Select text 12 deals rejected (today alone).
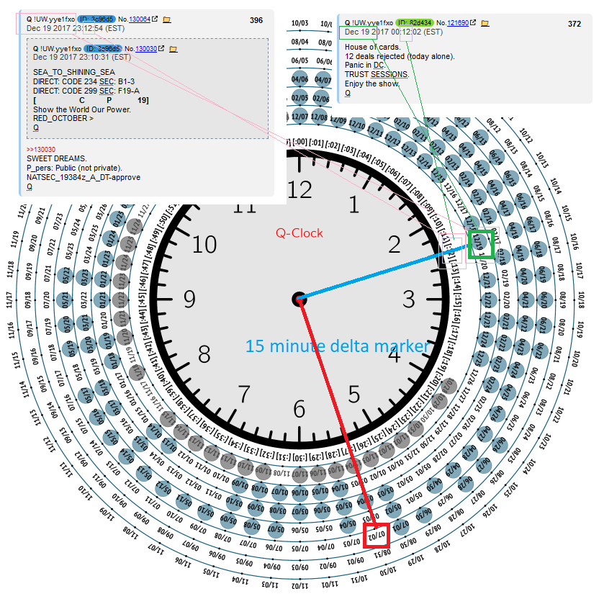Viewport: 599px width, 599px height. [400, 56]
